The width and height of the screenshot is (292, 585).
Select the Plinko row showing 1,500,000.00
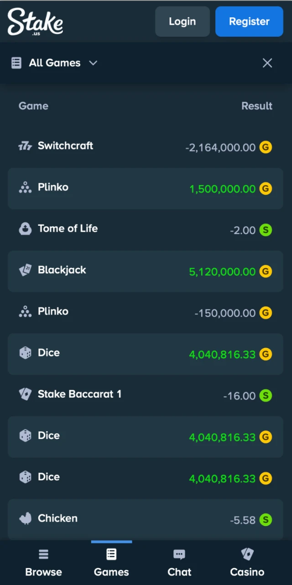(x=146, y=188)
